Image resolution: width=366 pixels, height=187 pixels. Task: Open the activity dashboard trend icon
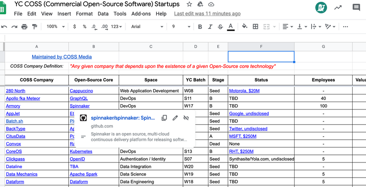coord(338,8)
